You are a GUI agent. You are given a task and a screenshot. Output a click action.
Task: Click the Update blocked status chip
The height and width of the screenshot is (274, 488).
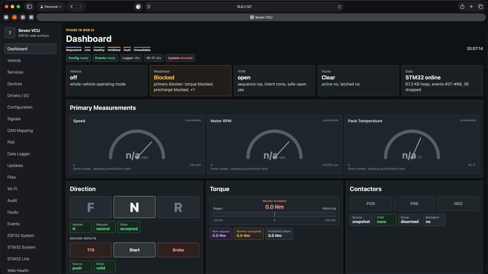180,58
